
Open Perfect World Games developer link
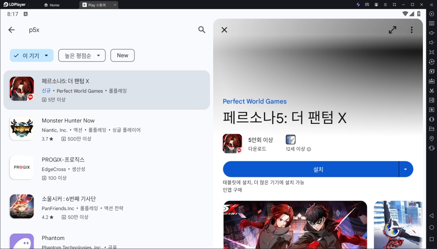[x=254, y=101]
